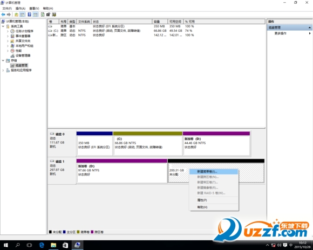Select 新加卷 (D:) 97.66 GB block on Disk 1
The height and width of the screenshot is (250, 313).
coord(122,171)
